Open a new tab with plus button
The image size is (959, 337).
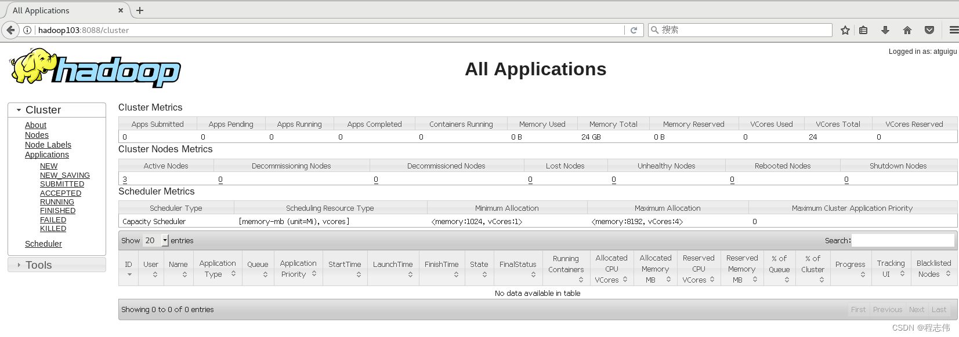coord(140,10)
